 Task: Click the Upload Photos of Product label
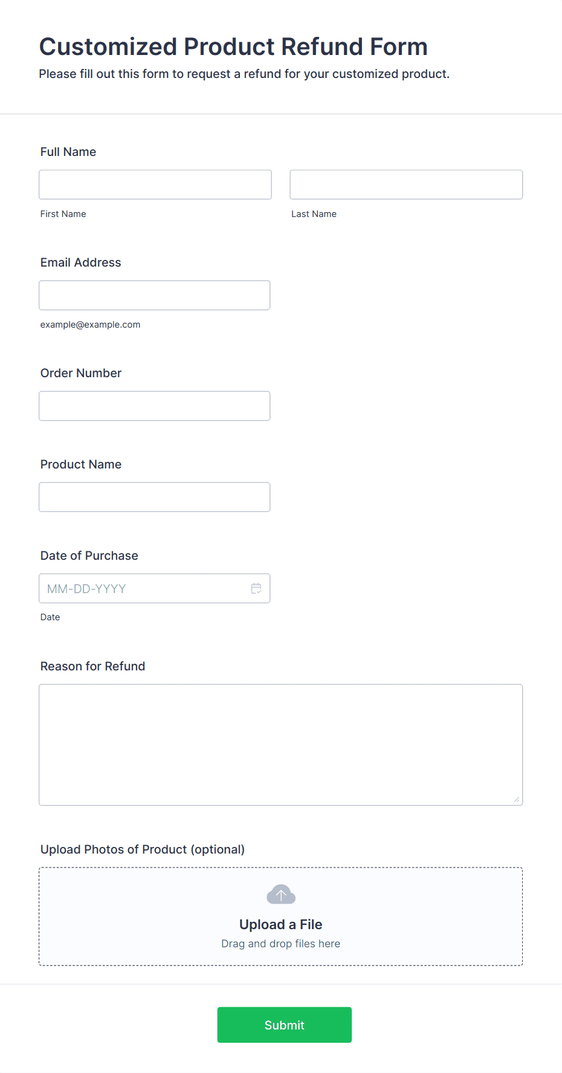tap(143, 849)
